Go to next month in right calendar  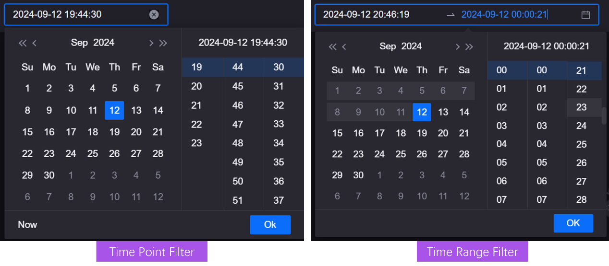pos(457,46)
